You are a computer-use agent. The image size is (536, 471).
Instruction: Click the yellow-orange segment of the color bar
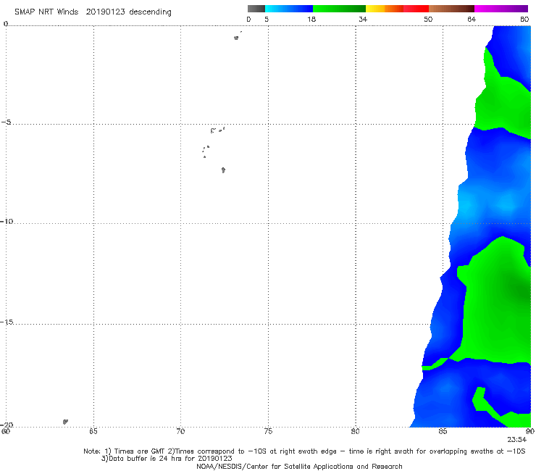click(x=385, y=9)
